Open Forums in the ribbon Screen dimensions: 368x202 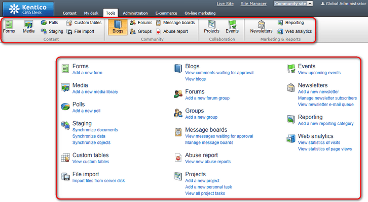tap(141, 23)
